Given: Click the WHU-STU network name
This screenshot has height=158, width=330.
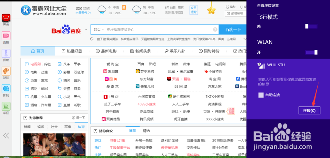Looking at the screenshot, I should pos(276,65).
